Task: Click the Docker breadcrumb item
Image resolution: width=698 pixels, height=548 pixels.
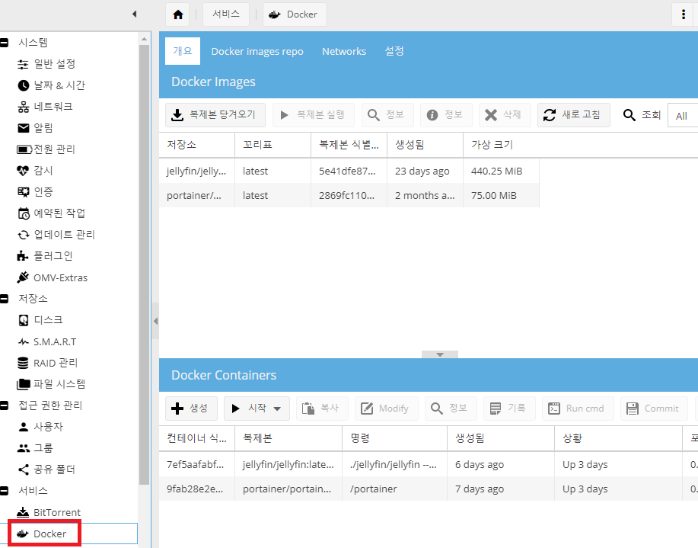Action: [x=295, y=14]
